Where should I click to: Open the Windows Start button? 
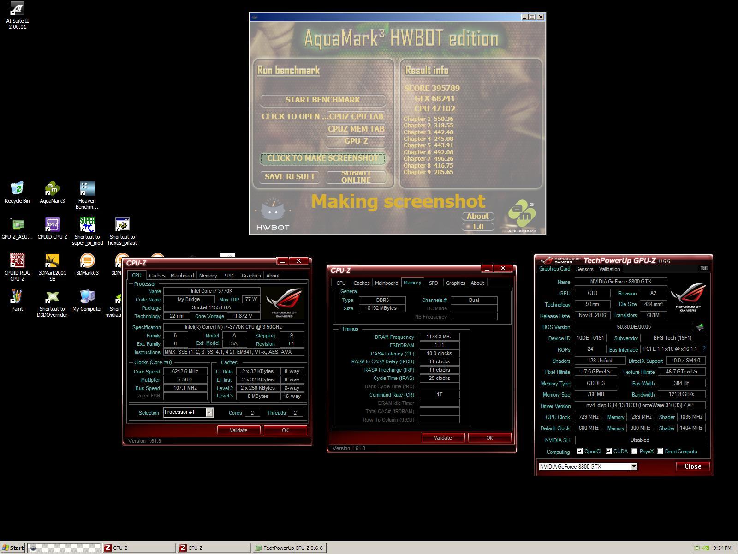point(13,548)
